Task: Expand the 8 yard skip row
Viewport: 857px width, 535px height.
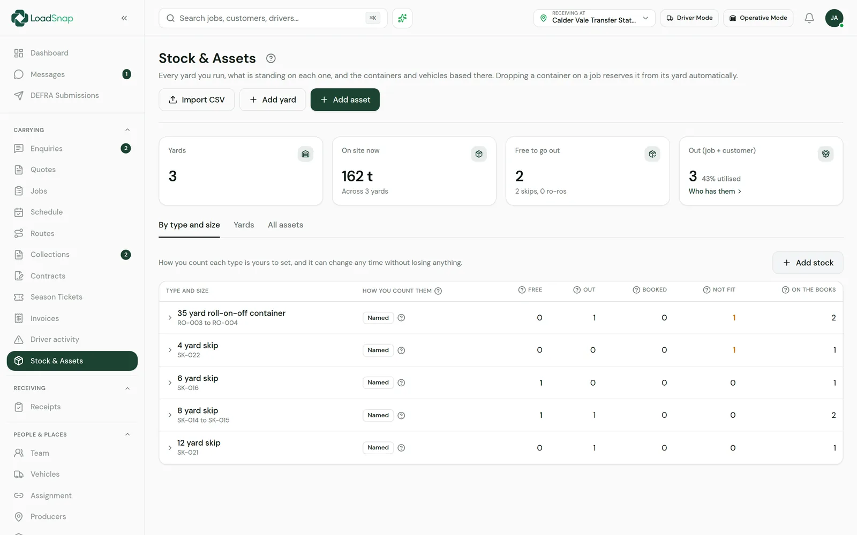Action: click(170, 415)
